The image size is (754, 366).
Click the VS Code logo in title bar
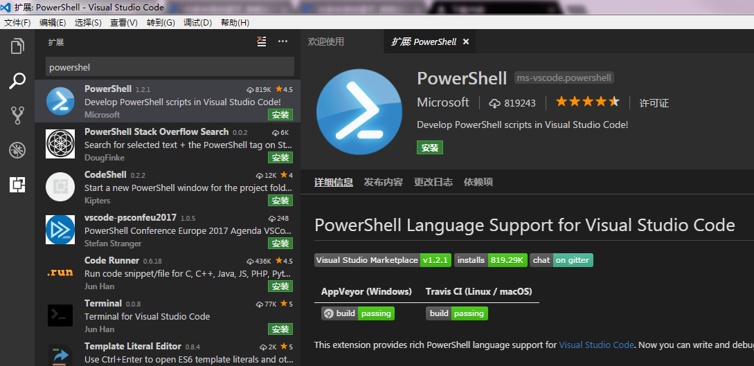pos(6,7)
